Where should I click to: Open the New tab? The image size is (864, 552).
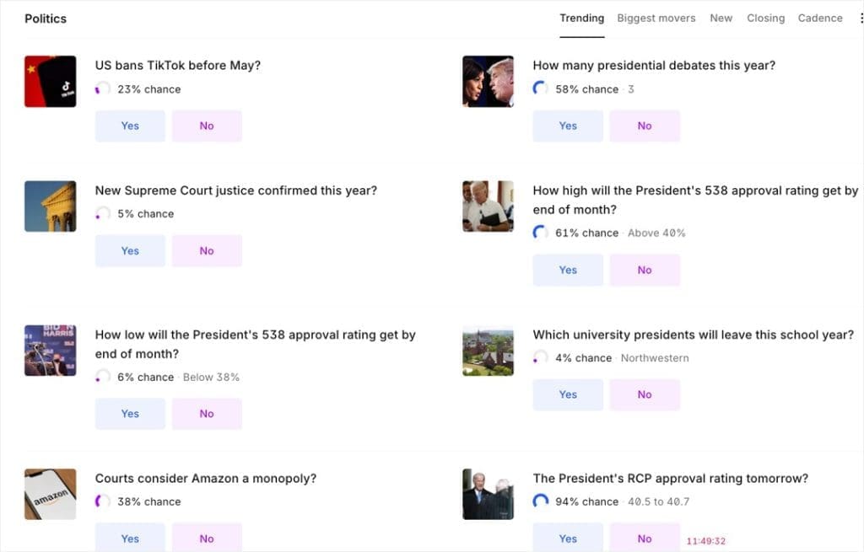coord(721,19)
